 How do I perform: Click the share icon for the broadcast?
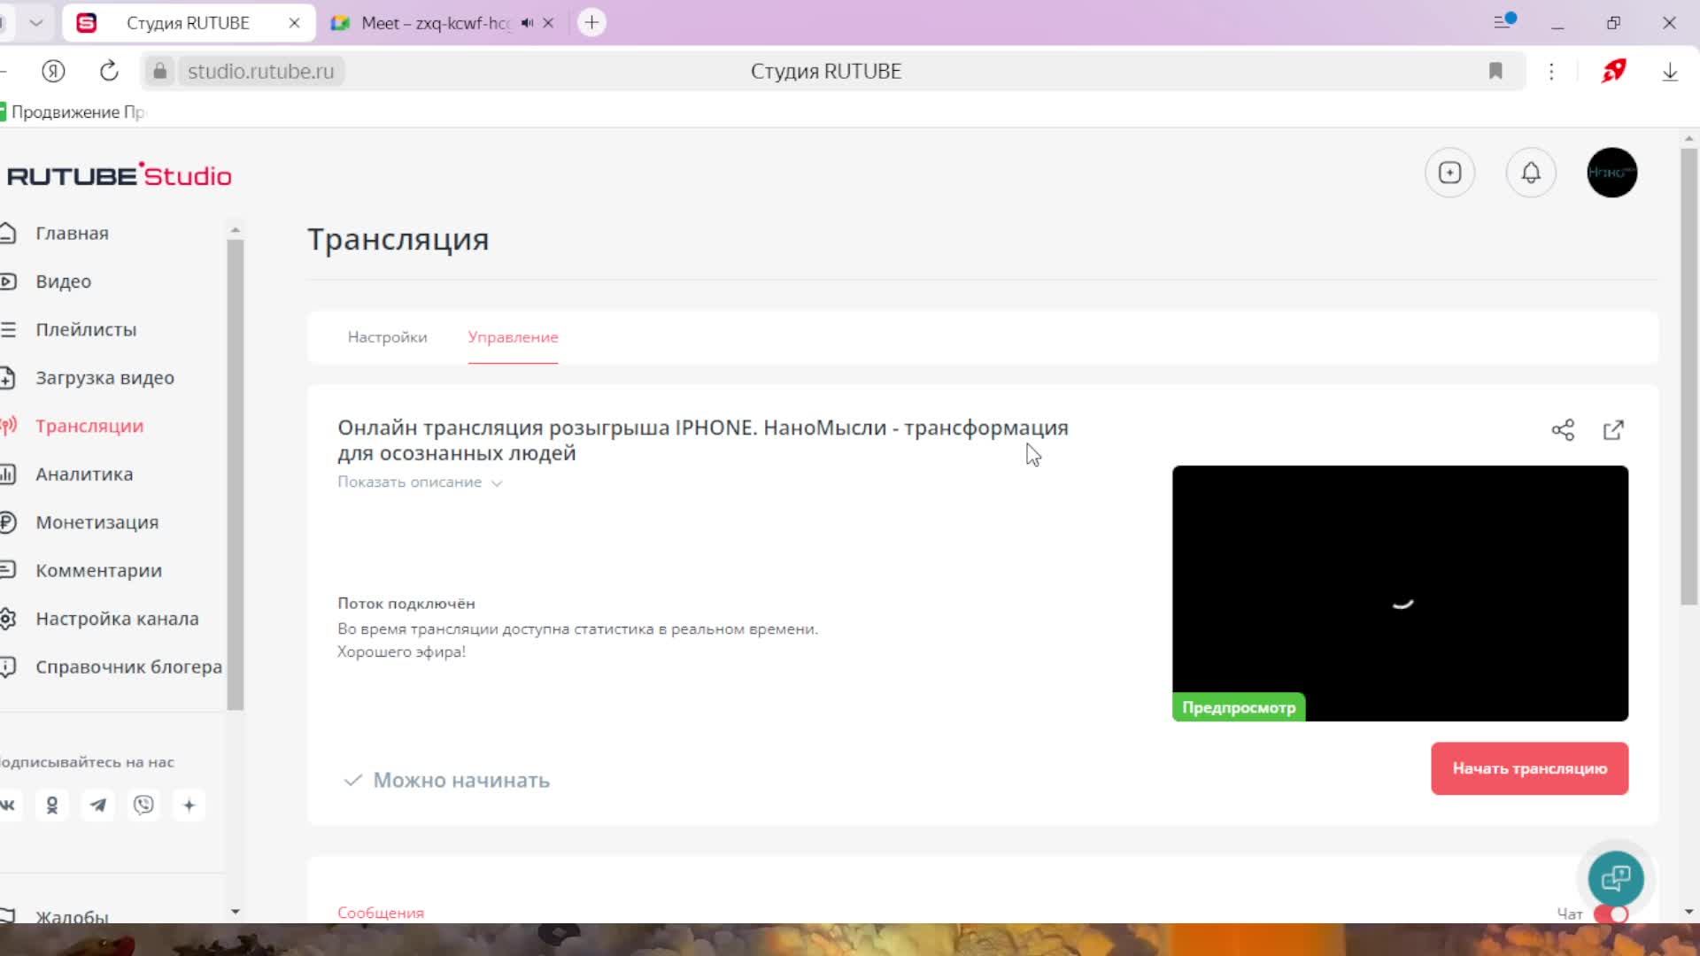(1563, 430)
